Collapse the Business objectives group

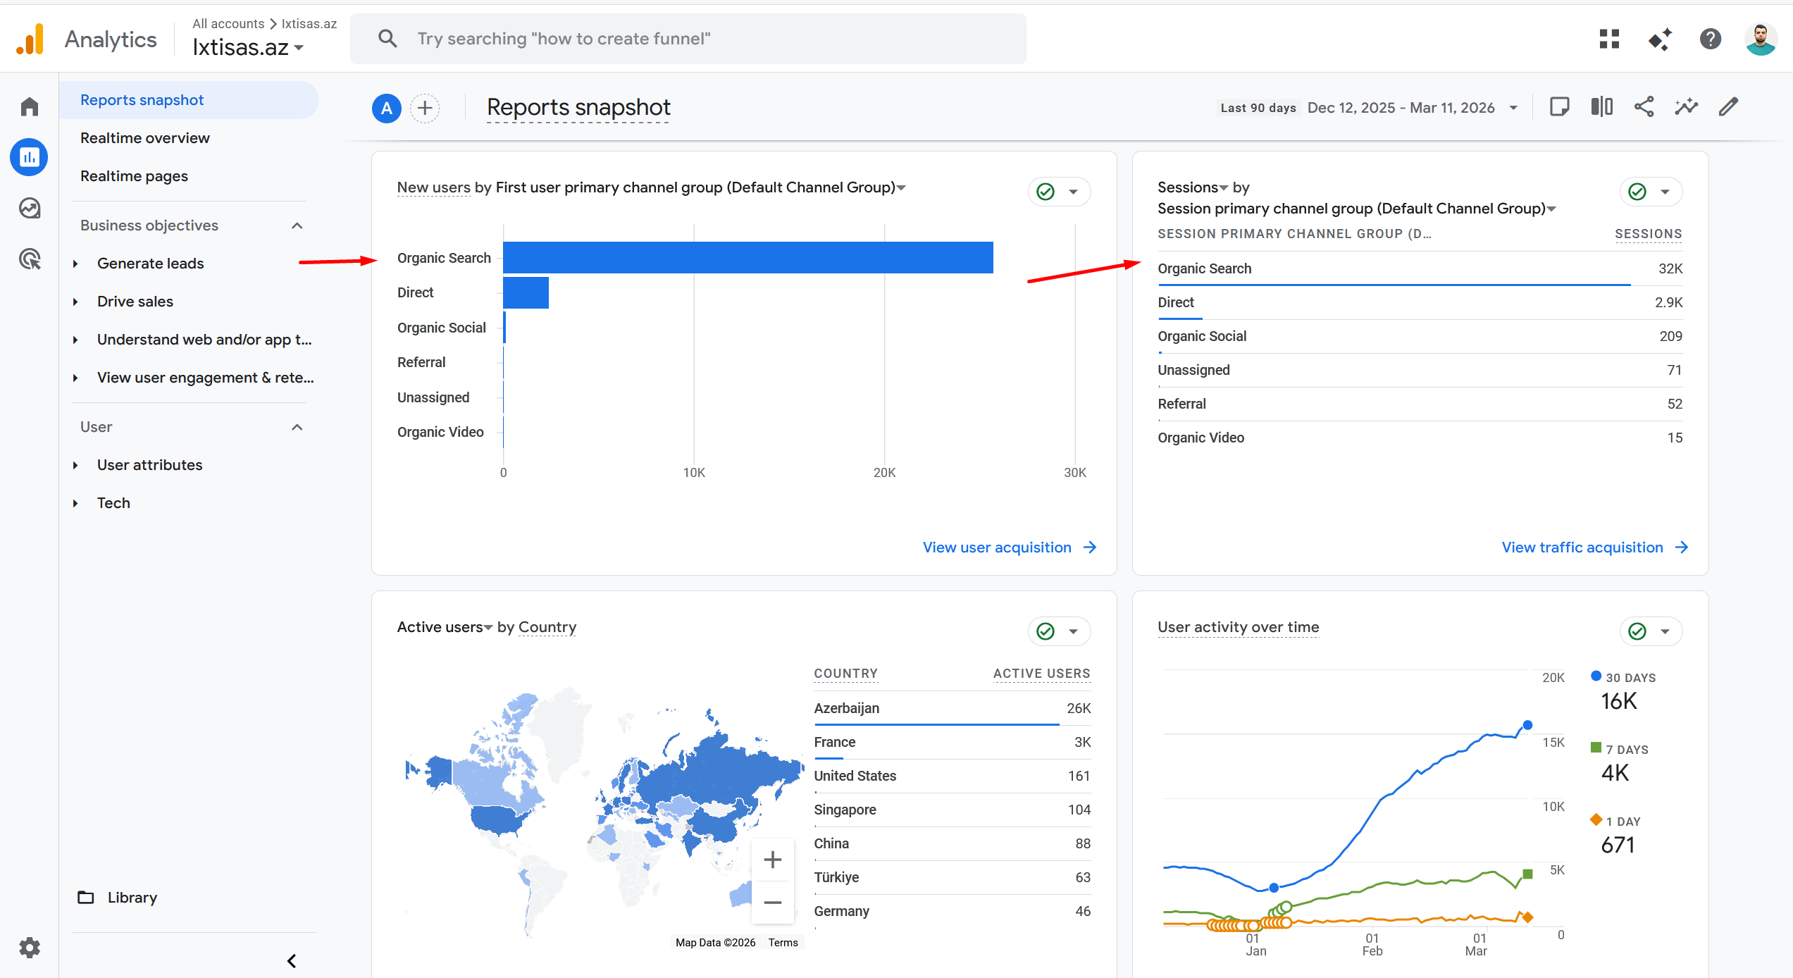pyautogui.click(x=297, y=225)
